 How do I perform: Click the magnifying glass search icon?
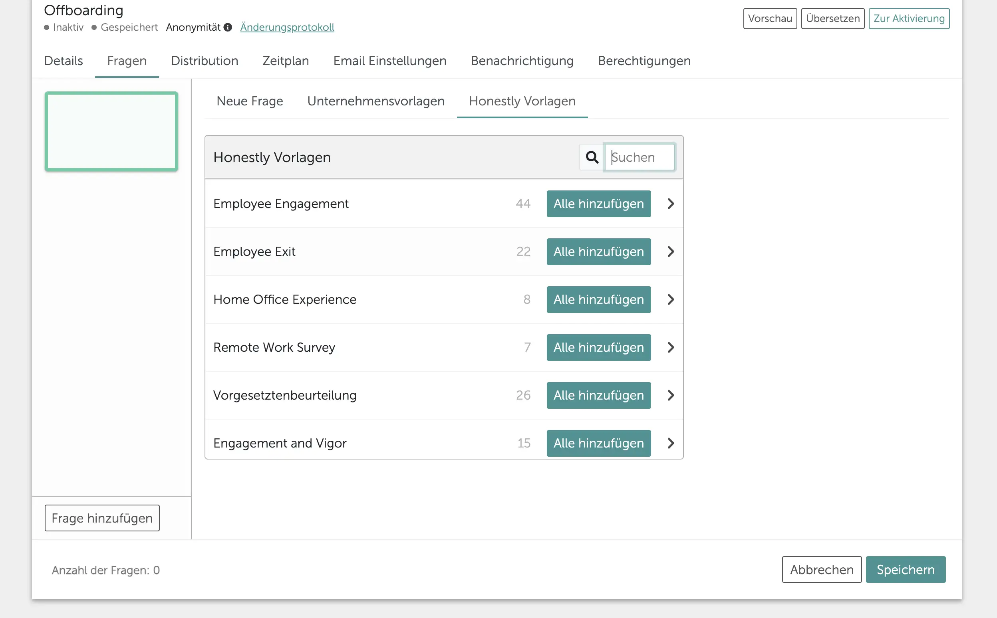(592, 157)
